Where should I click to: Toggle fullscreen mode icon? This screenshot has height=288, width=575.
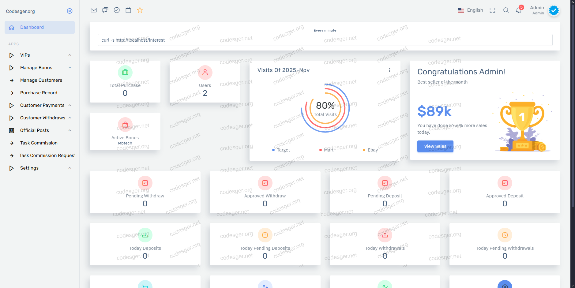492,10
